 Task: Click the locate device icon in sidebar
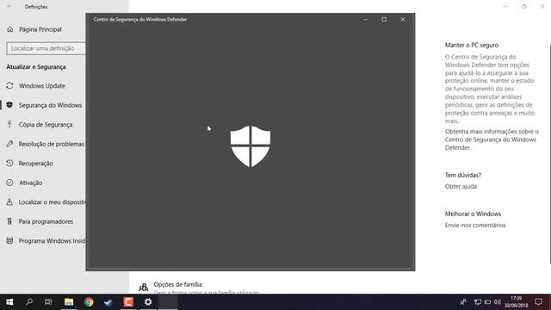click(x=9, y=202)
